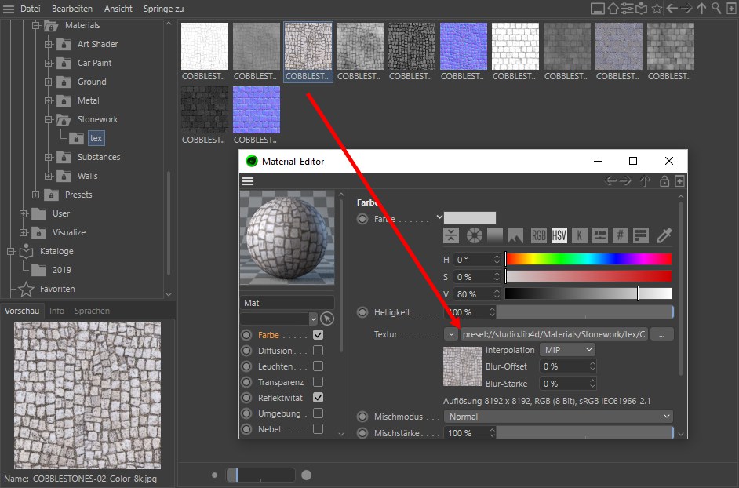Click the hue rainbow slider bar
Image resolution: width=739 pixels, height=488 pixels.
pyautogui.click(x=588, y=259)
